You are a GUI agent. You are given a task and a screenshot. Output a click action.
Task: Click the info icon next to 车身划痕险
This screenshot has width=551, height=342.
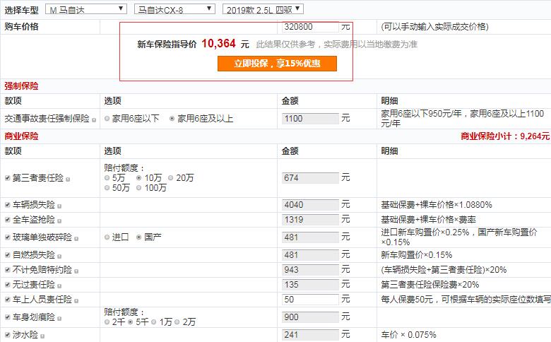(x=59, y=319)
